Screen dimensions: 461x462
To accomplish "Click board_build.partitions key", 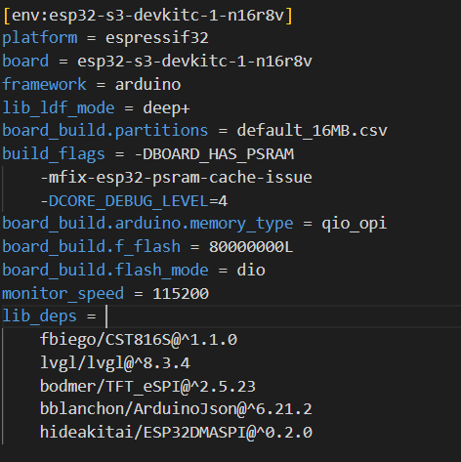I will [x=105, y=131].
